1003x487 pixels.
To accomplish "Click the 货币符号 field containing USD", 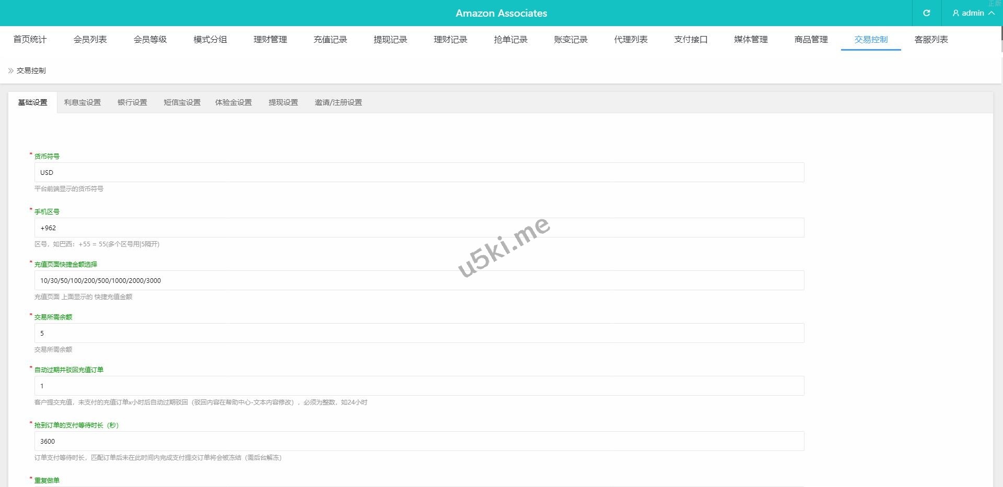I will [x=419, y=172].
